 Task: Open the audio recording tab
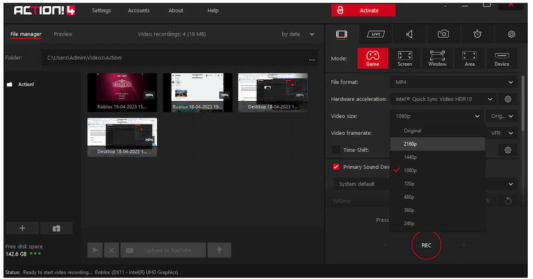pos(409,34)
